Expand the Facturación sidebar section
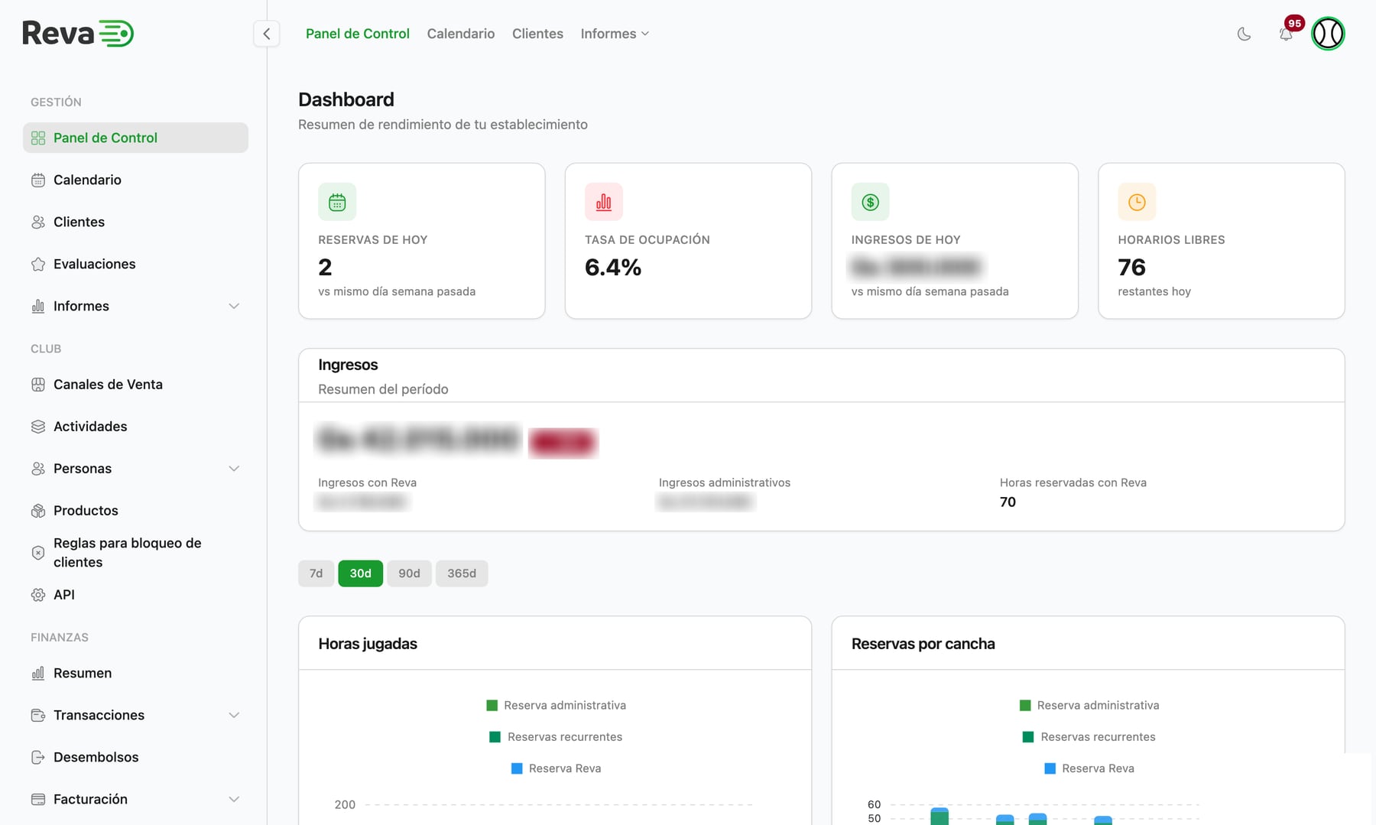 (x=234, y=800)
